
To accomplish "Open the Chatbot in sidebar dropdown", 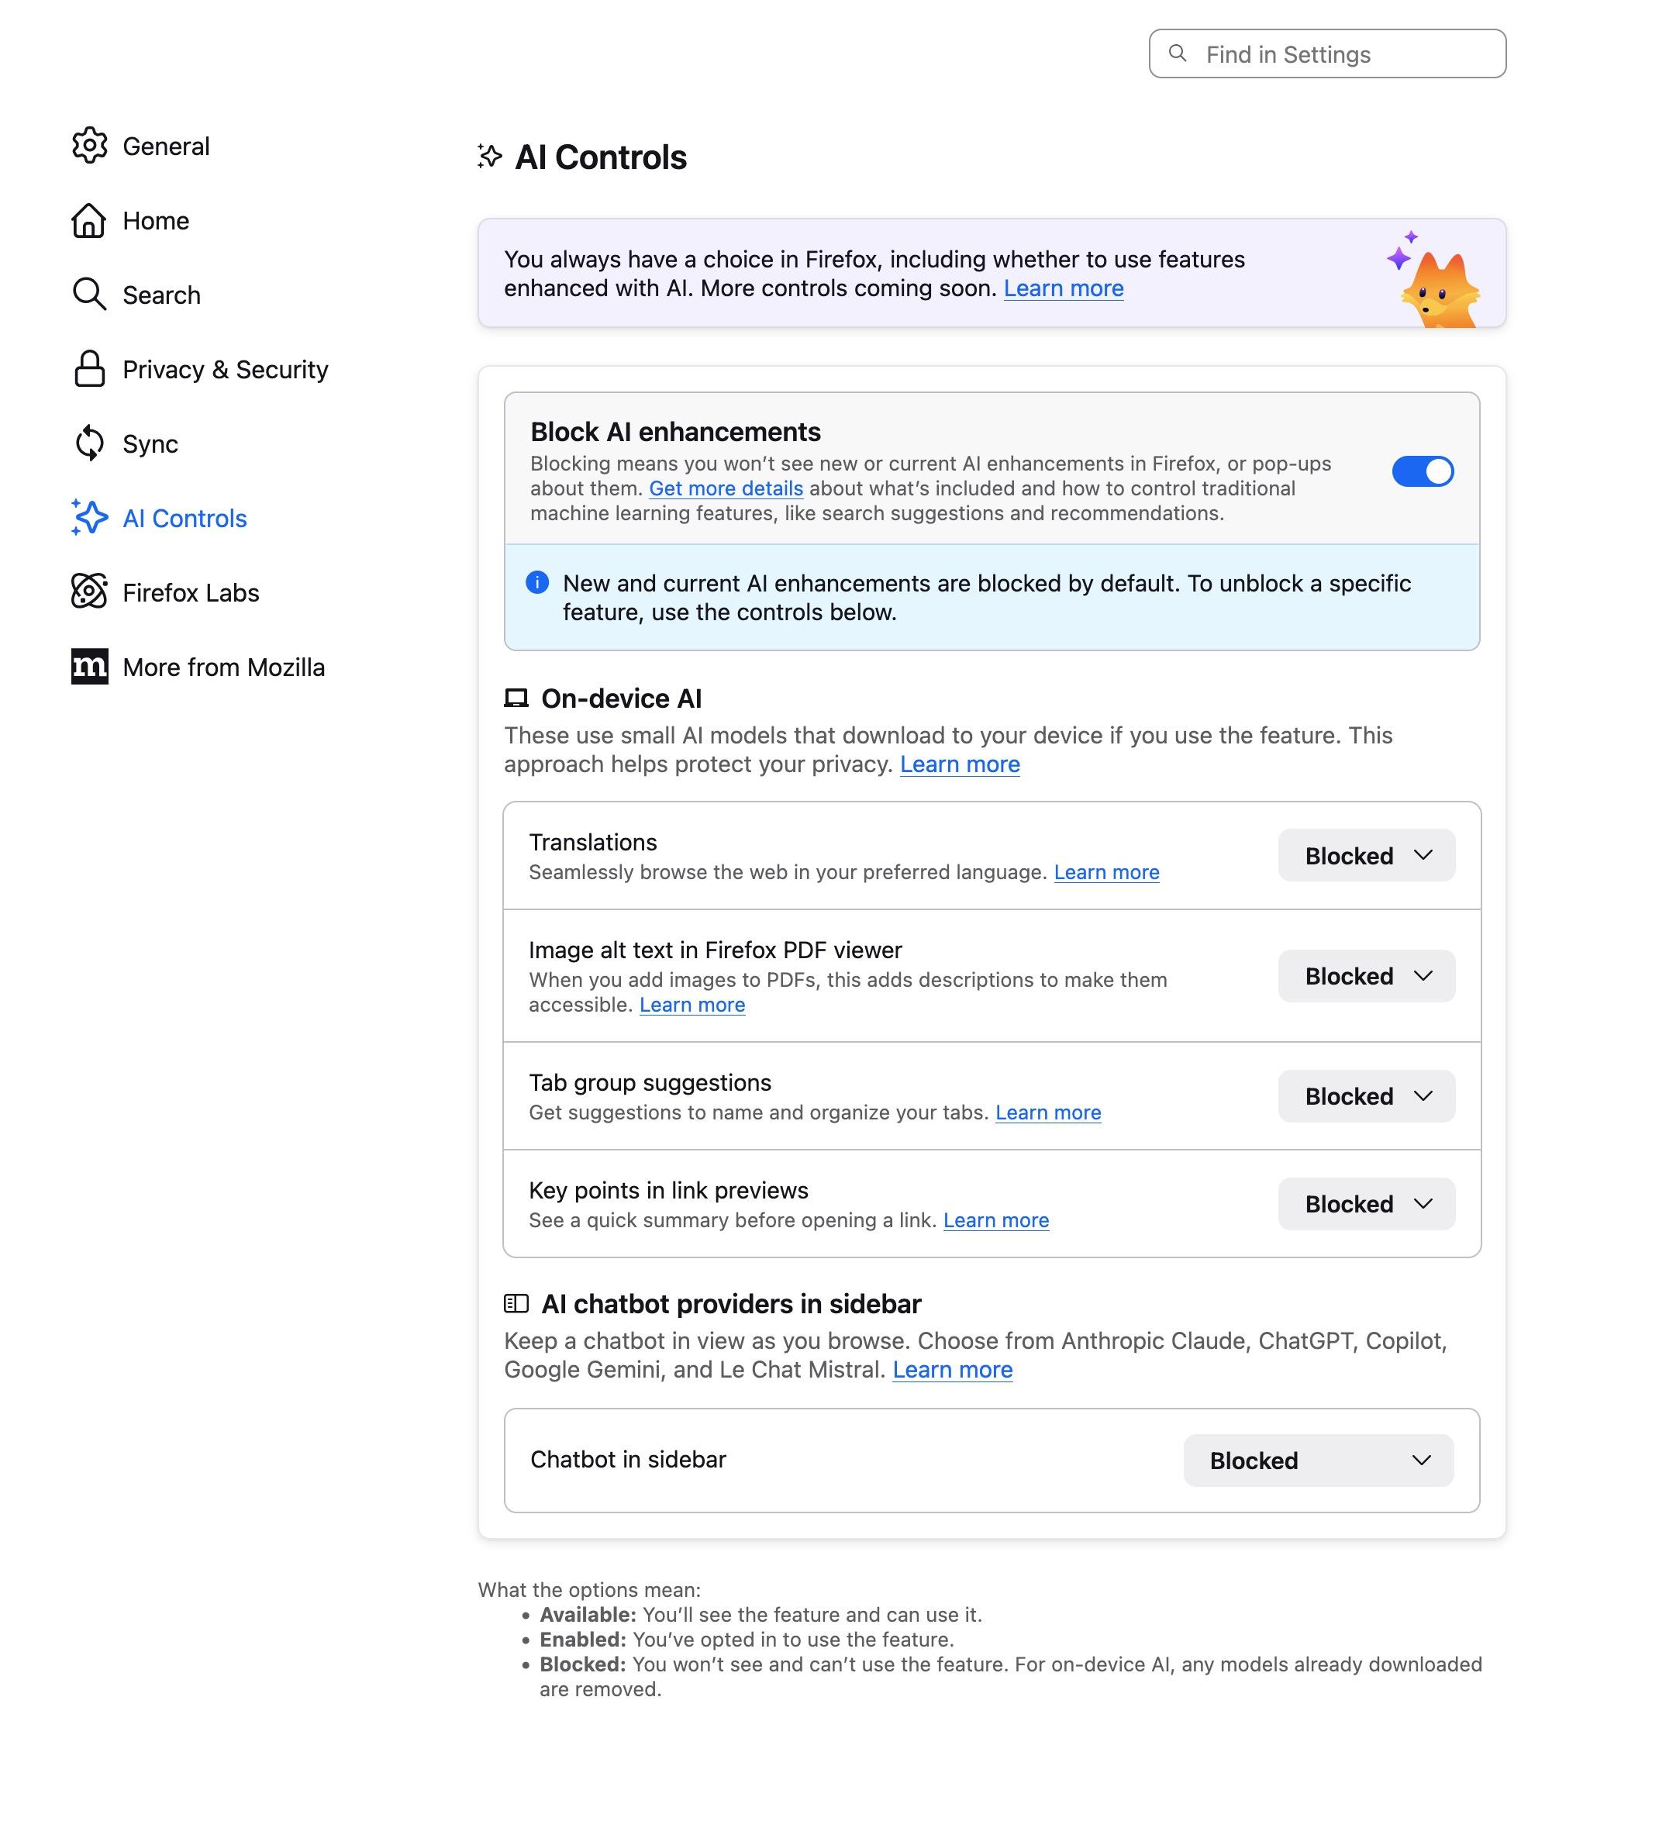I will (1317, 1460).
